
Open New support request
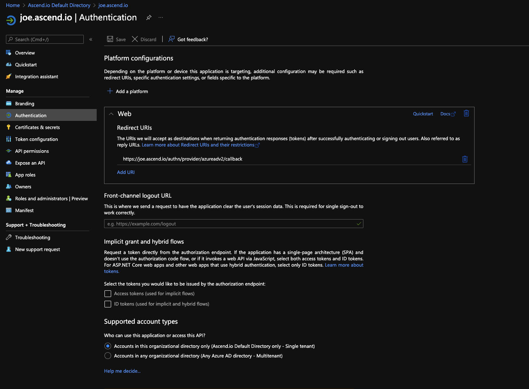37,249
